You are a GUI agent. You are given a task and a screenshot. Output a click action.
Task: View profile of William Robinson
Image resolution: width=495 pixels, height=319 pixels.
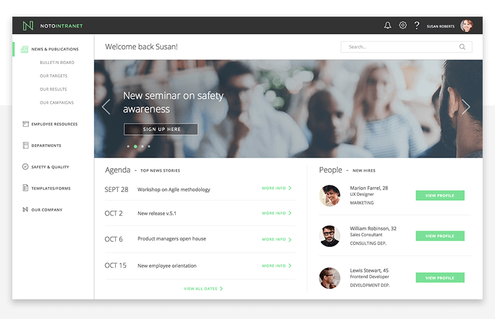440,236
